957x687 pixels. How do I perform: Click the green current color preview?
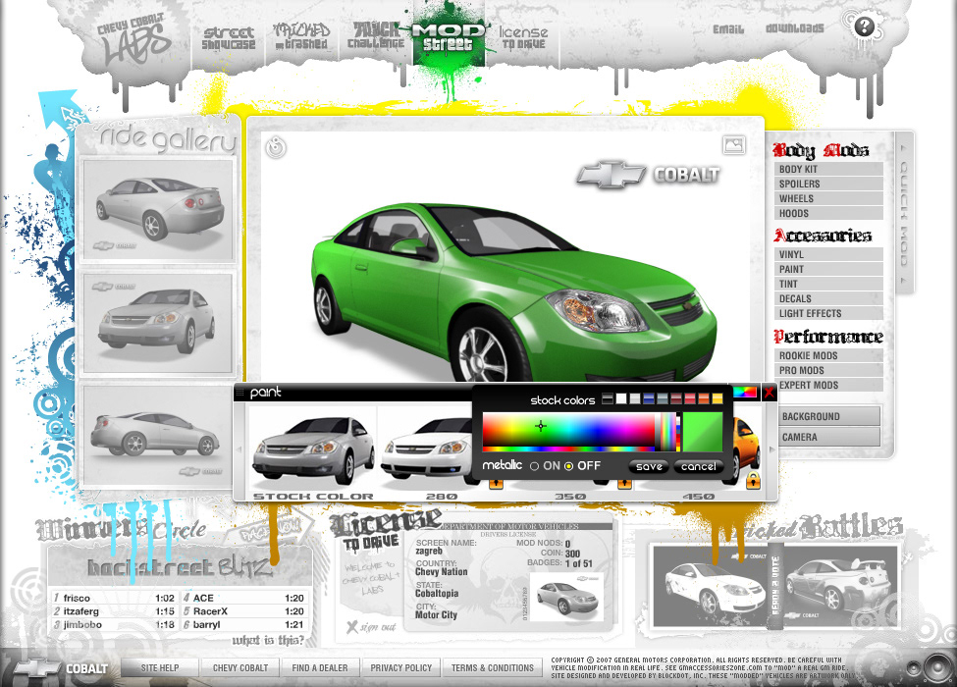click(703, 432)
